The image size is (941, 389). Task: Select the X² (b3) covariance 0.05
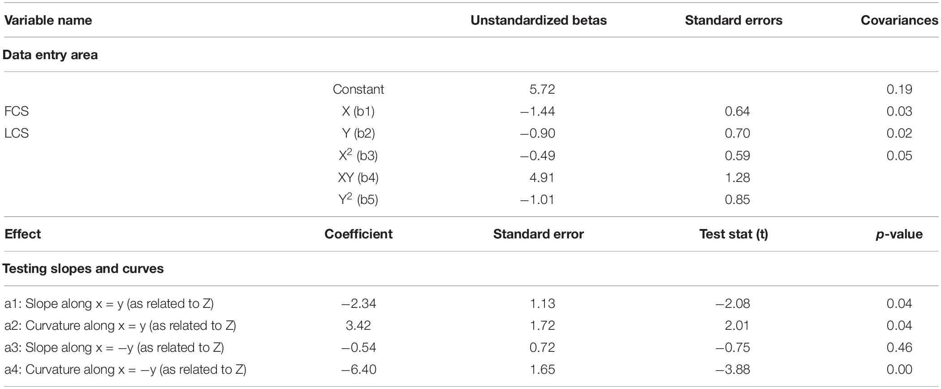(x=899, y=156)
